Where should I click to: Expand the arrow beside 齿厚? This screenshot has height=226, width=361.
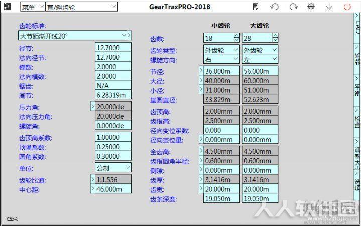click(x=201, y=179)
